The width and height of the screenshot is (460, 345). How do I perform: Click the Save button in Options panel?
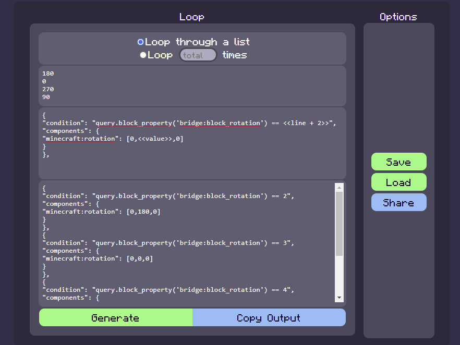(398, 162)
